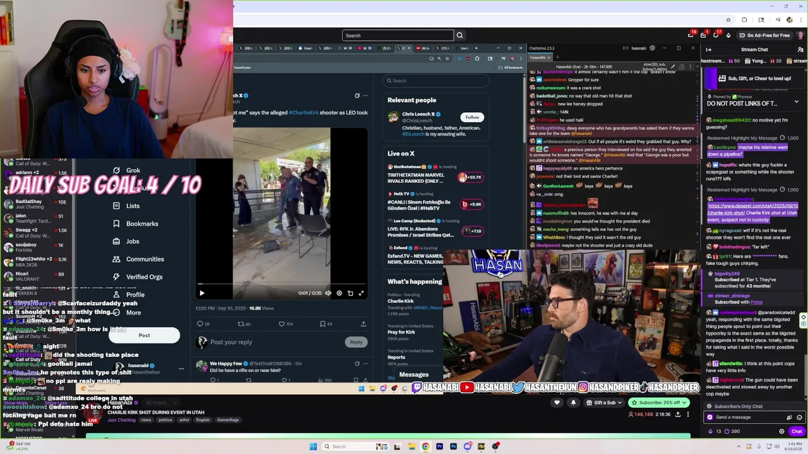Toggle follow heart button
The width and height of the screenshot is (808, 454).
(x=557, y=402)
